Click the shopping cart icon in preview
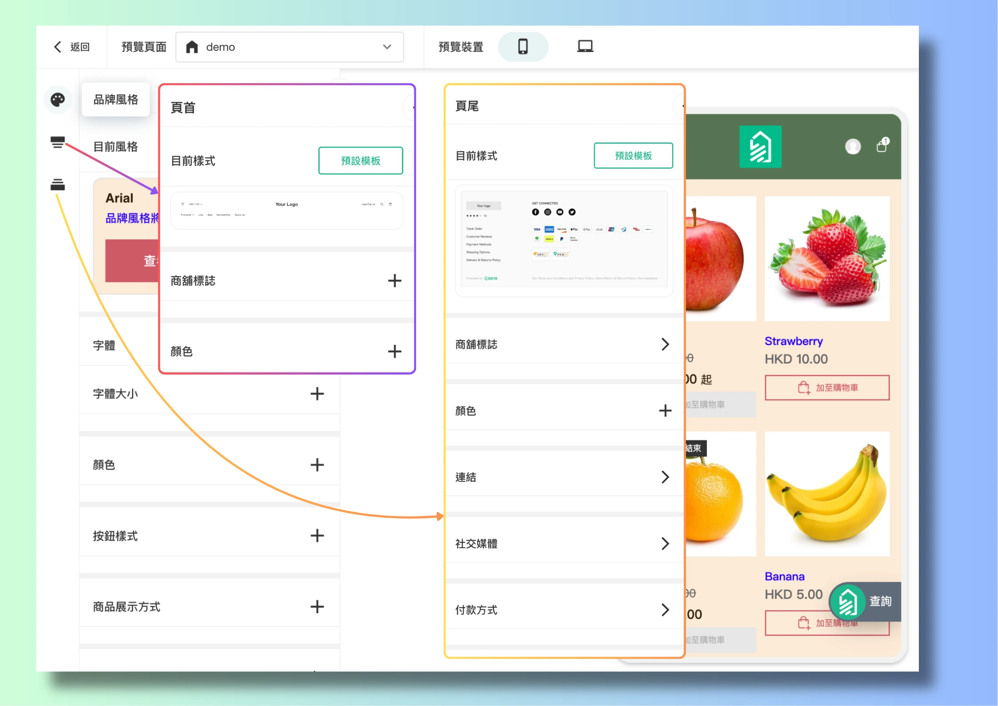 click(882, 145)
